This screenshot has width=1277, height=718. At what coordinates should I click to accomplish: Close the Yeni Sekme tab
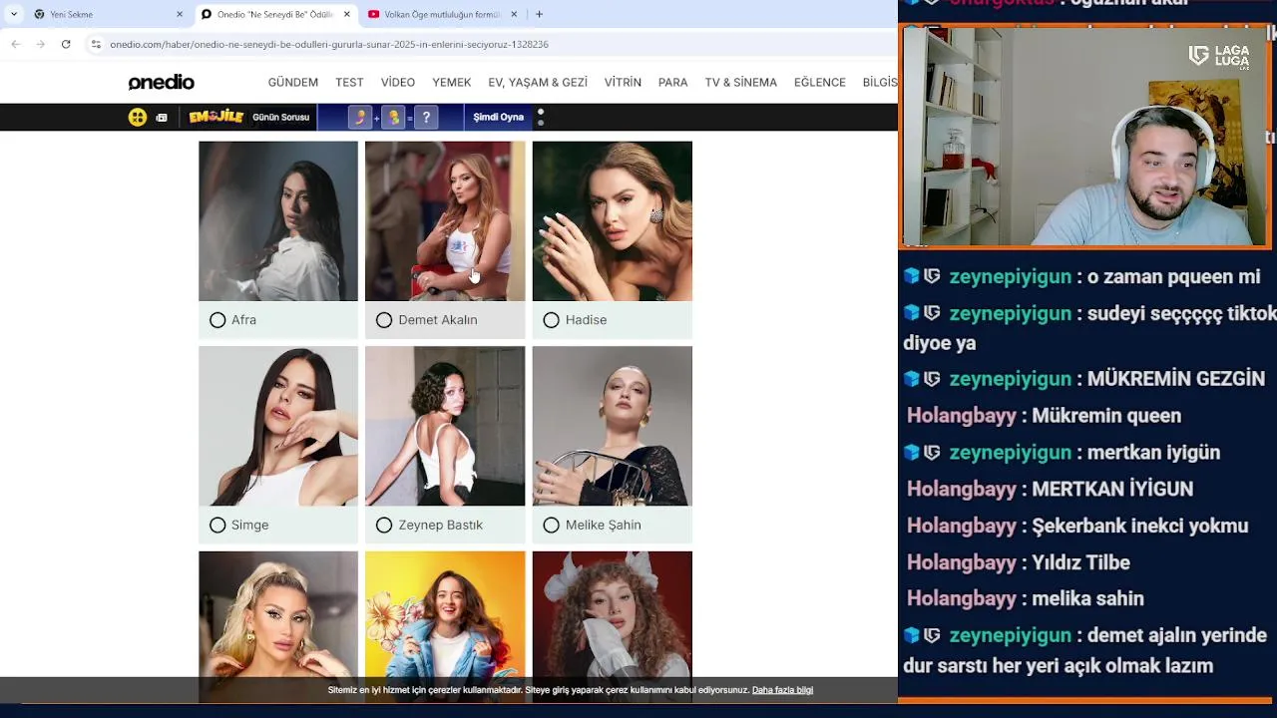tap(180, 14)
